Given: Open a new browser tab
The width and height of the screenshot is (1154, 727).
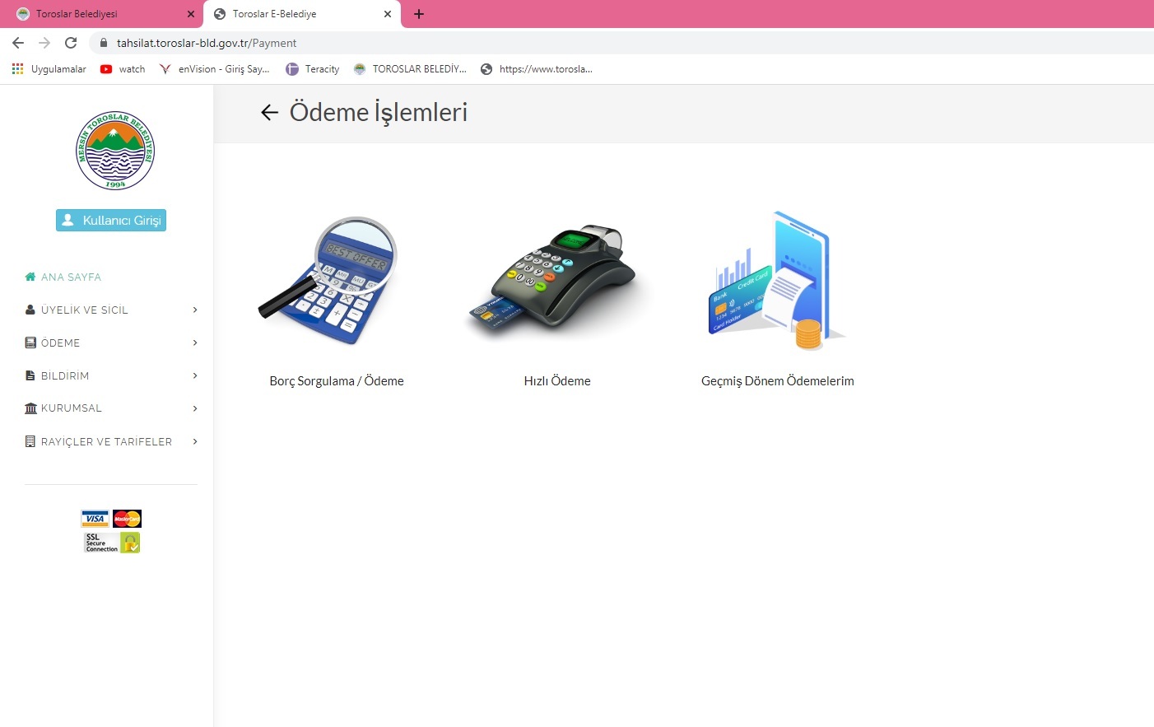Looking at the screenshot, I should 419,14.
